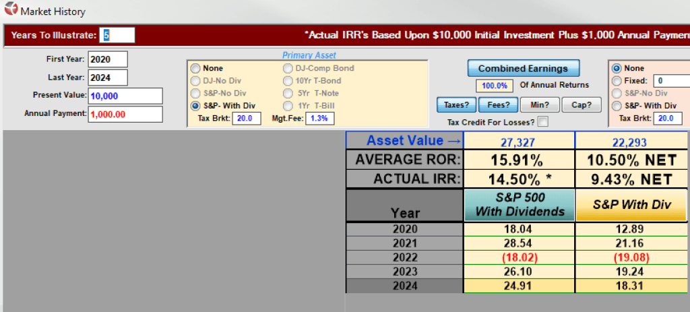The height and width of the screenshot is (312, 690).
Task: Click the Asset Value → label
Action: tap(414, 140)
